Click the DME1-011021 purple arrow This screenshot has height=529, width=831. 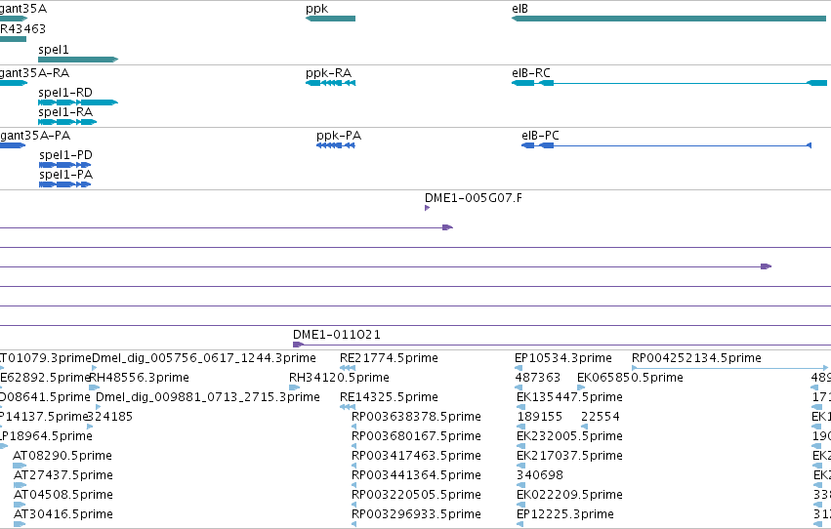299,345
